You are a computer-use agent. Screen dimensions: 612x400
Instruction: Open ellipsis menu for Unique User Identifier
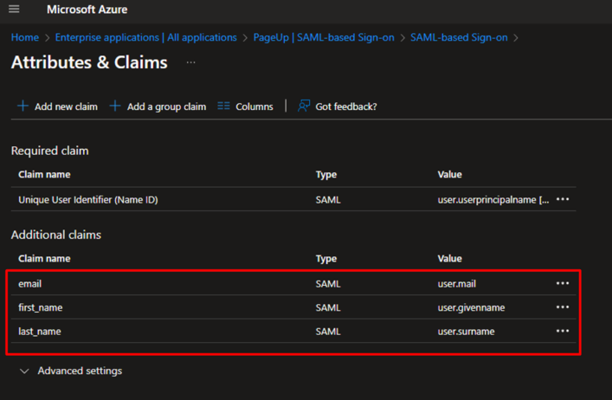[563, 199]
